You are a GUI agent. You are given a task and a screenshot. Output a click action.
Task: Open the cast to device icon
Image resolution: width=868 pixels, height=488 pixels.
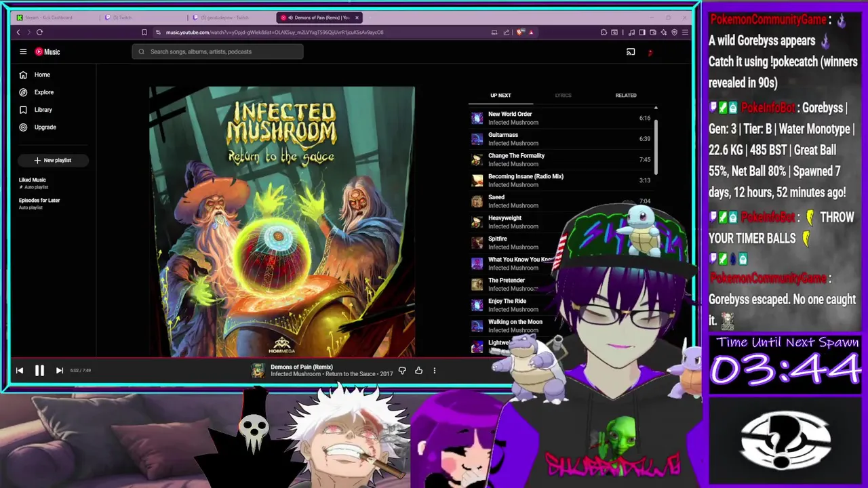[x=631, y=52]
